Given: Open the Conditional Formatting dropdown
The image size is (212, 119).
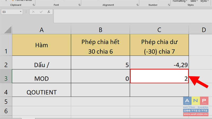Looking at the screenshot, I should click(x=179, y=1).
